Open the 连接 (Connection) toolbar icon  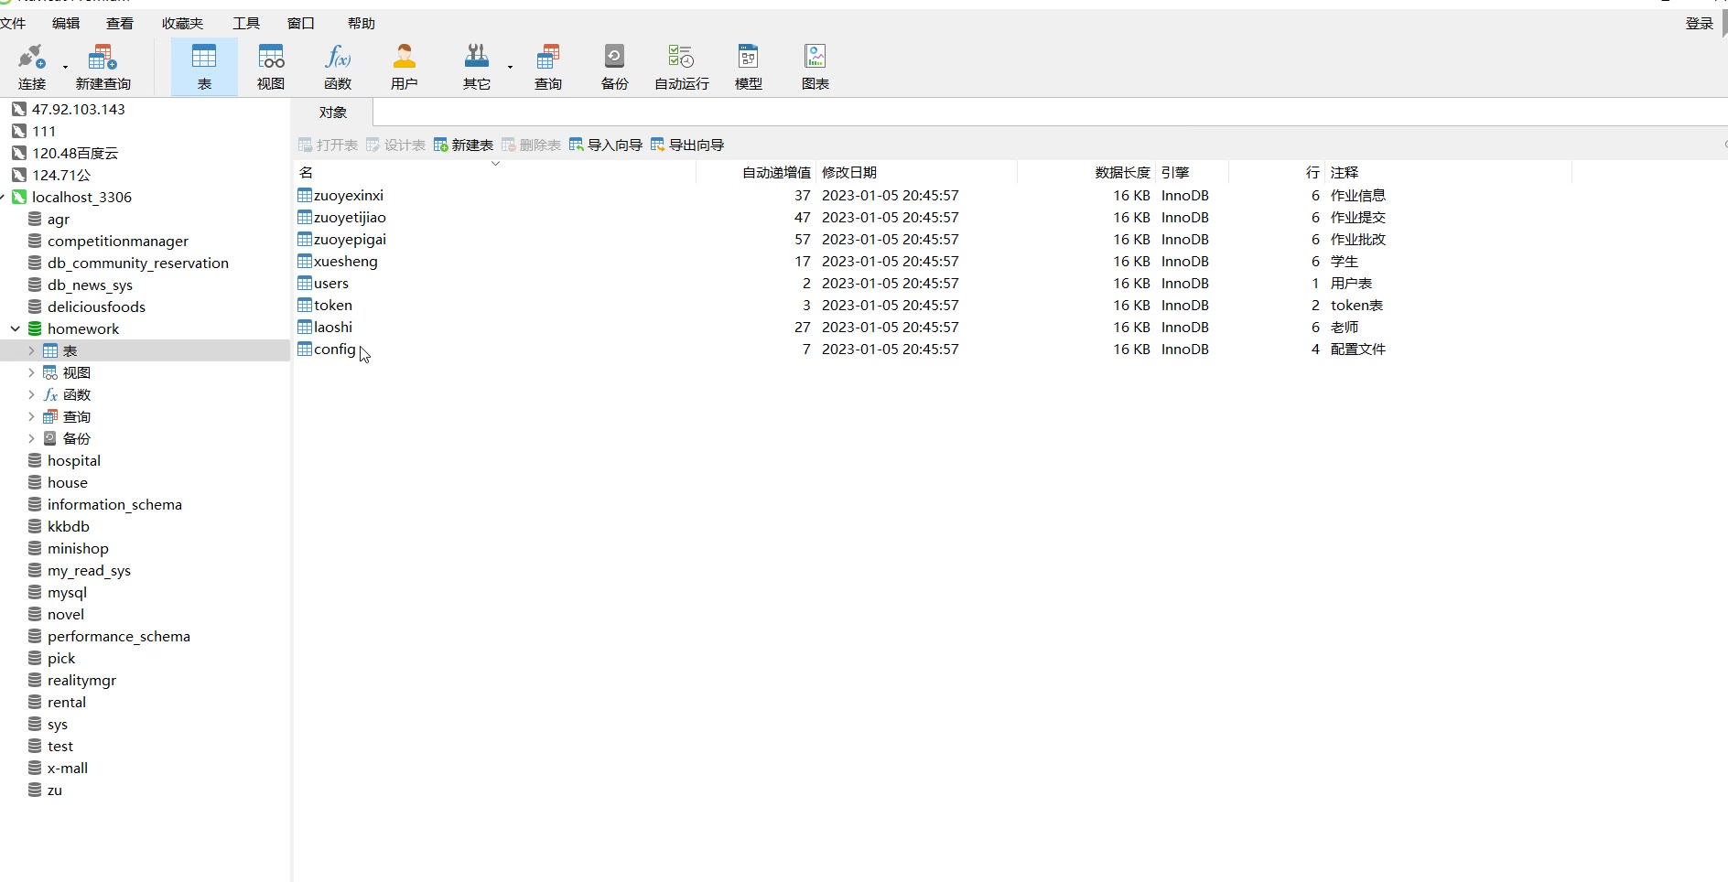click(x=32, y=67)
